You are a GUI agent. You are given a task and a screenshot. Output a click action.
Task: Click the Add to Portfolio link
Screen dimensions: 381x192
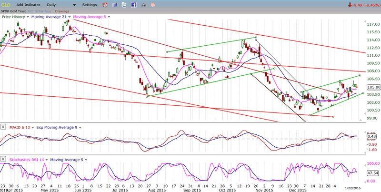coord(40,10)
